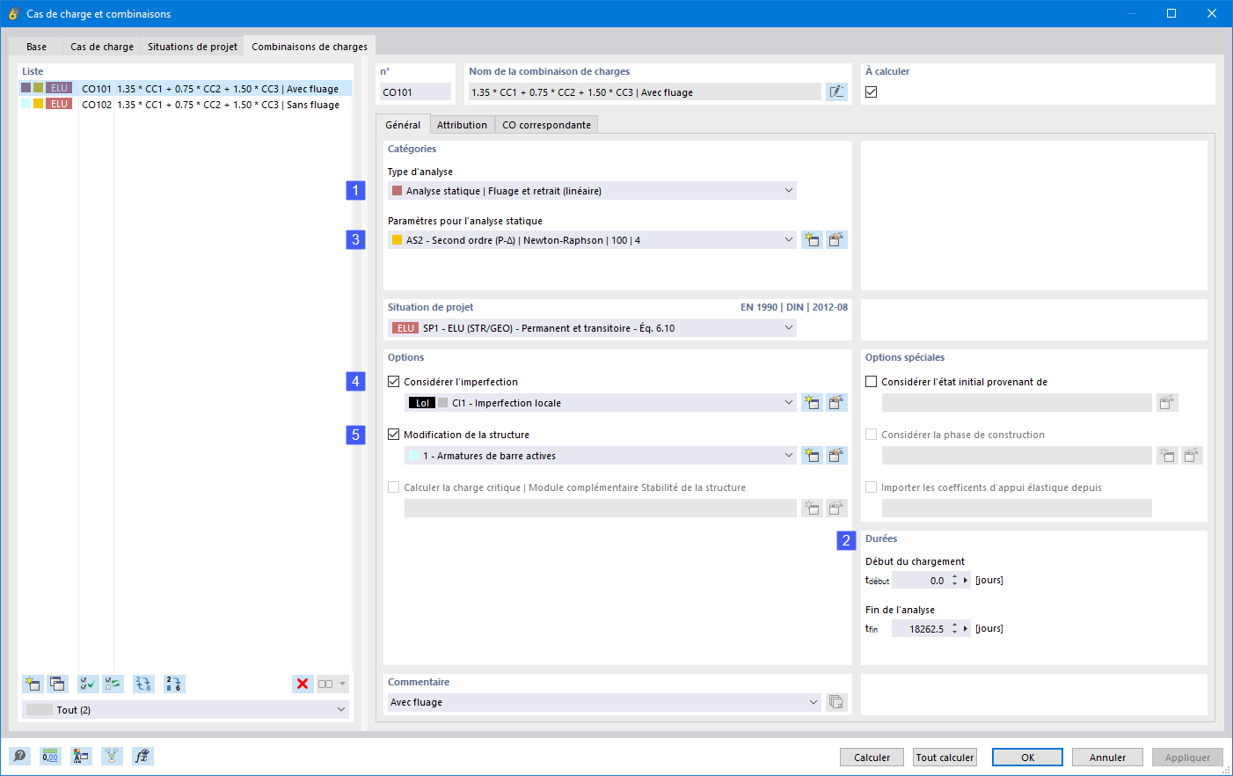Image resolution: width=1233 pixels, height=776 pixels.
Task: Click the invert-selection checkmarks icon under the list
Action: [x=113, y=684]
